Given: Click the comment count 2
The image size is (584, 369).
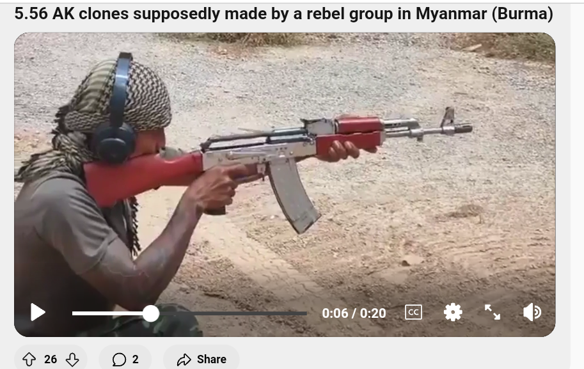Looking at the screenshot, I should (135, 359).
